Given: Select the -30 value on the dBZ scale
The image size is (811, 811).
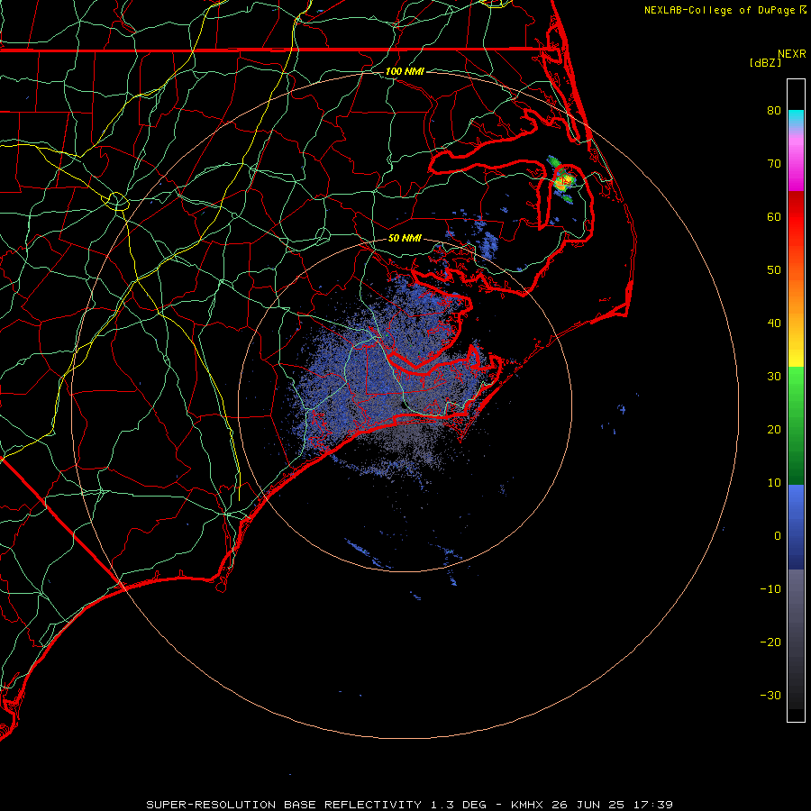Looking at the screenshot, I should [770, 695].
